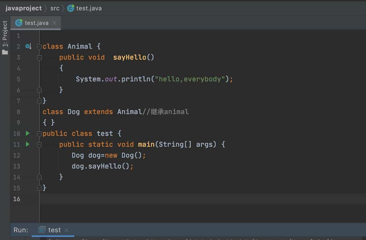
Task: Click the run arrow beside class test
Action: point(27,133)
